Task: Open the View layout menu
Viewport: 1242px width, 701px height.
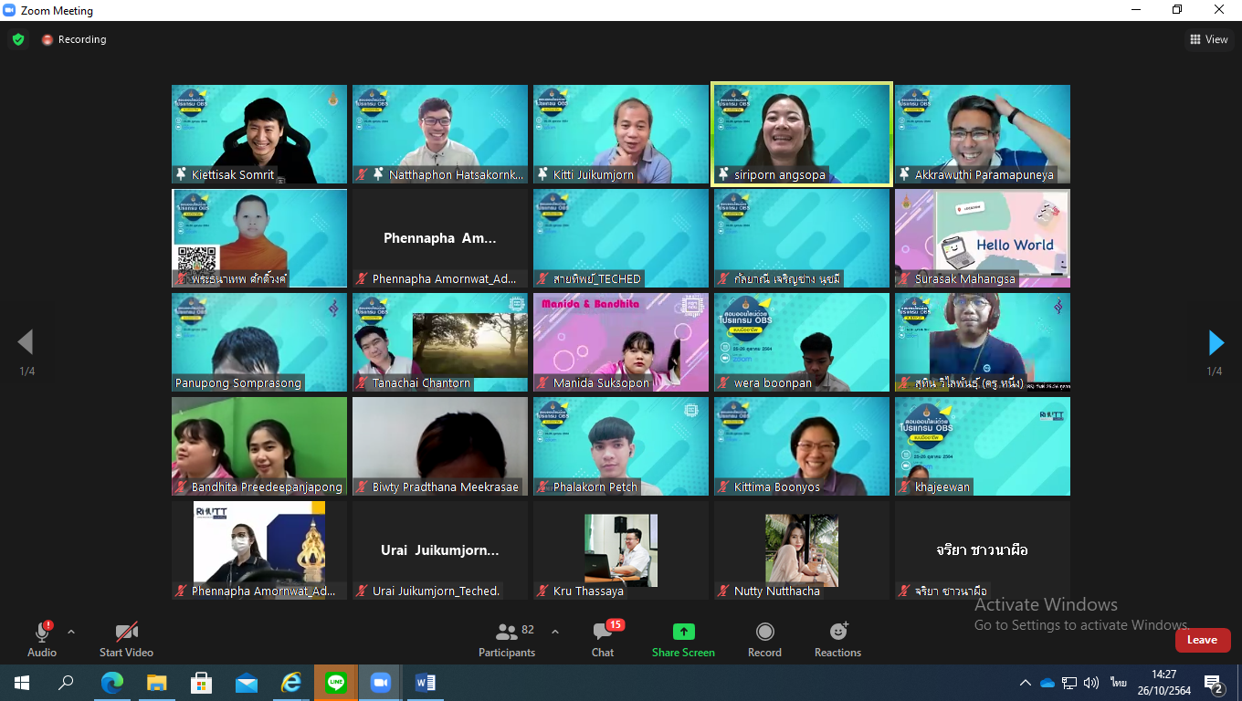Action: click(x=1208, y=39)
